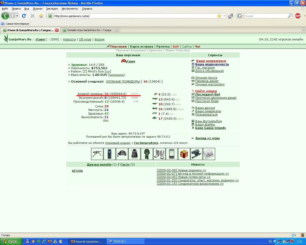Go to the Firefox home page icon
Image resolution: width=306 pixels, height=245 pixels.
[41, 16]
